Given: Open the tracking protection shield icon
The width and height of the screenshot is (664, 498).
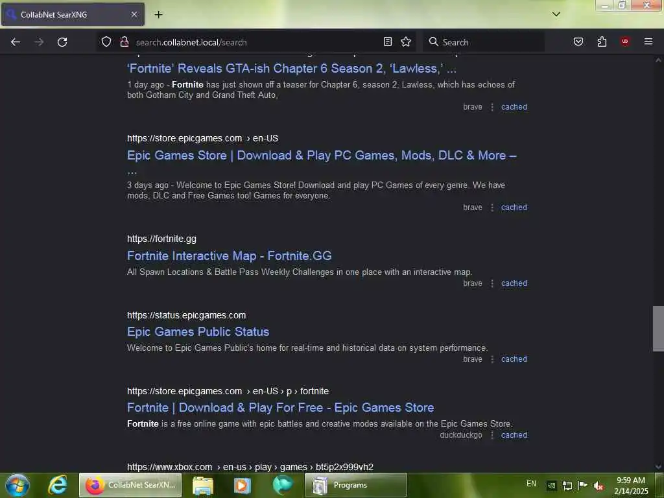Looking at the screenshot, I should coord(106,41).
